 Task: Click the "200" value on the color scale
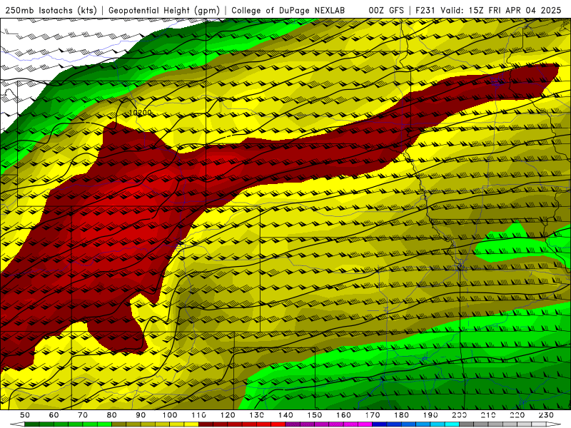[x=459, y=415]
